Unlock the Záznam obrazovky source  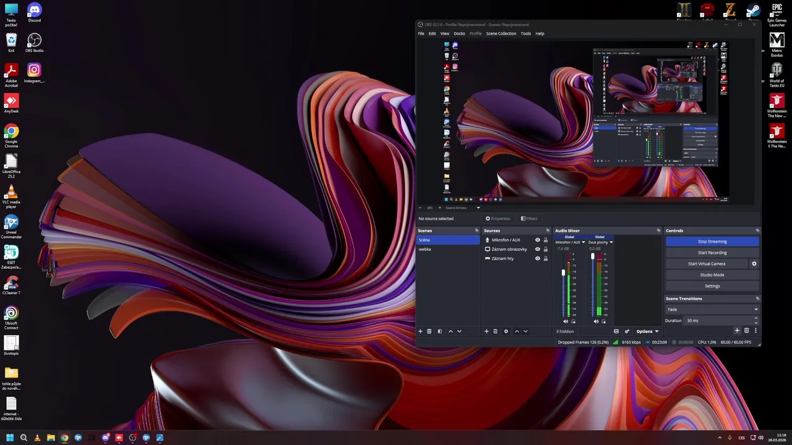tap(545, 249)
